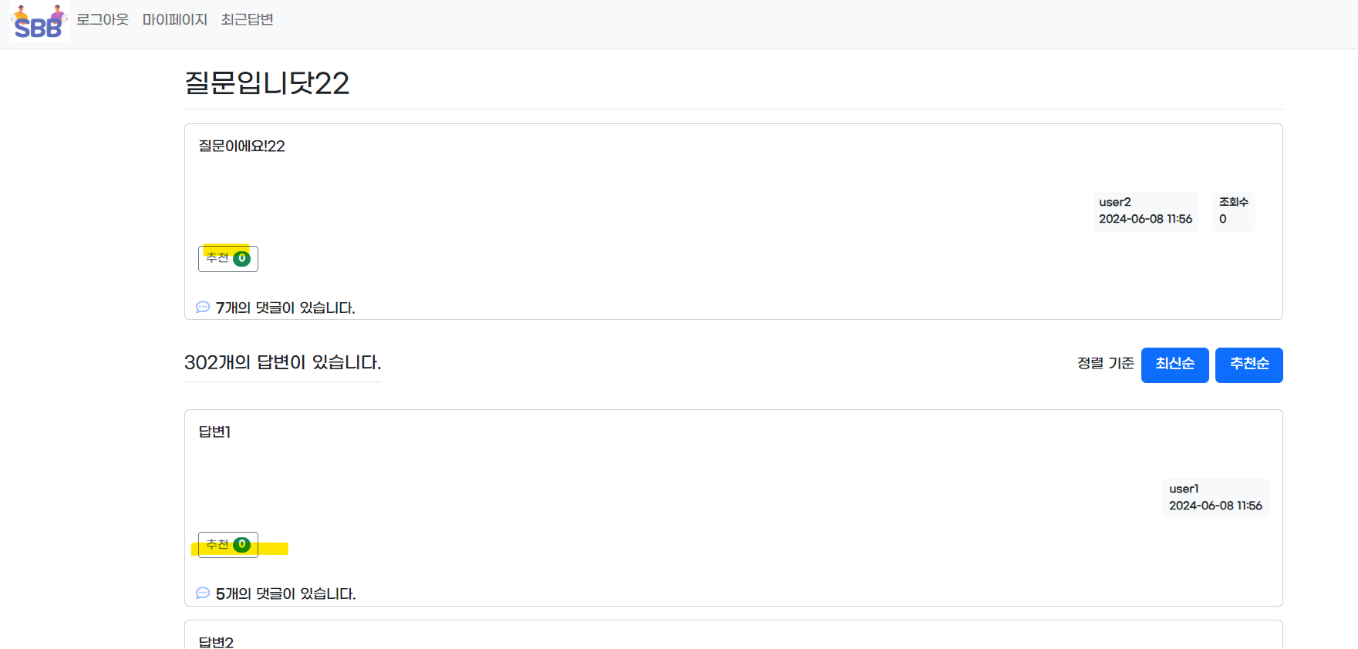This screenshot has width=1358, height=649.
Task: Click the 답변2 answer text
Action: click(216, 641)
